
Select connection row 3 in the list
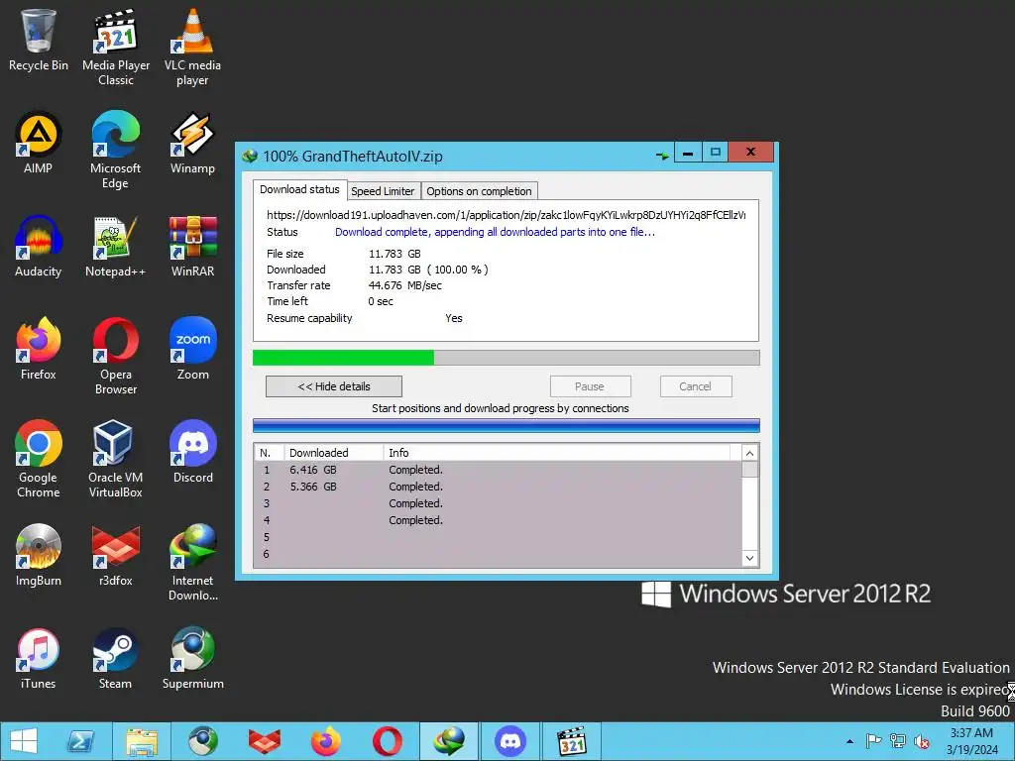coord(498,503)
